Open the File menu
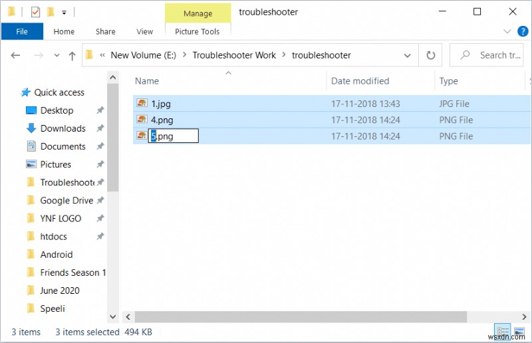The width and height of the screenshot is (532, 343). pyautogui.click(x=22, y=31)
